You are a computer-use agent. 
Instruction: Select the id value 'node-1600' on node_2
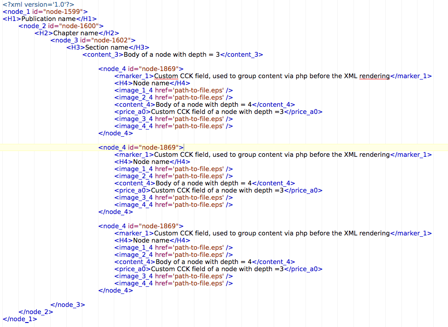[x=82, y=26]
